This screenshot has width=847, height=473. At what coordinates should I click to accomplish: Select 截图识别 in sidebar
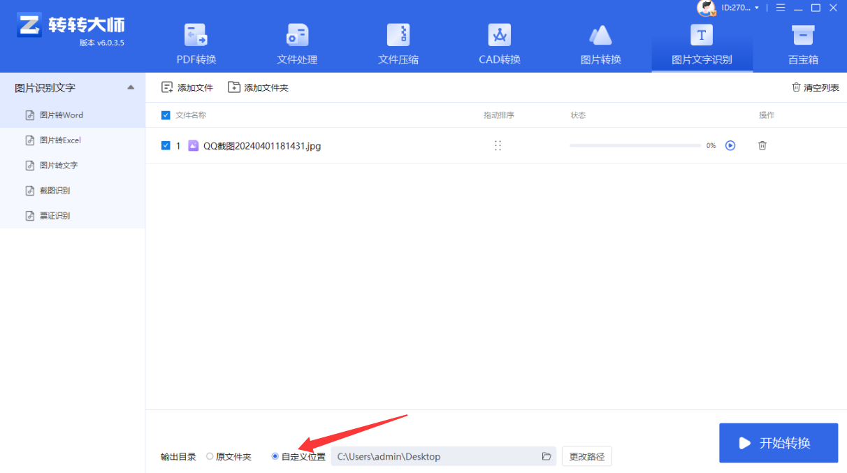click(73, 191)
